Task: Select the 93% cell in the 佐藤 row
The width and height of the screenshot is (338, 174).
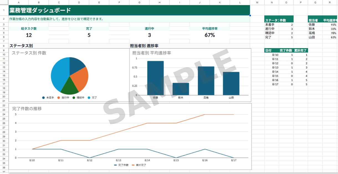Action: 330,24
